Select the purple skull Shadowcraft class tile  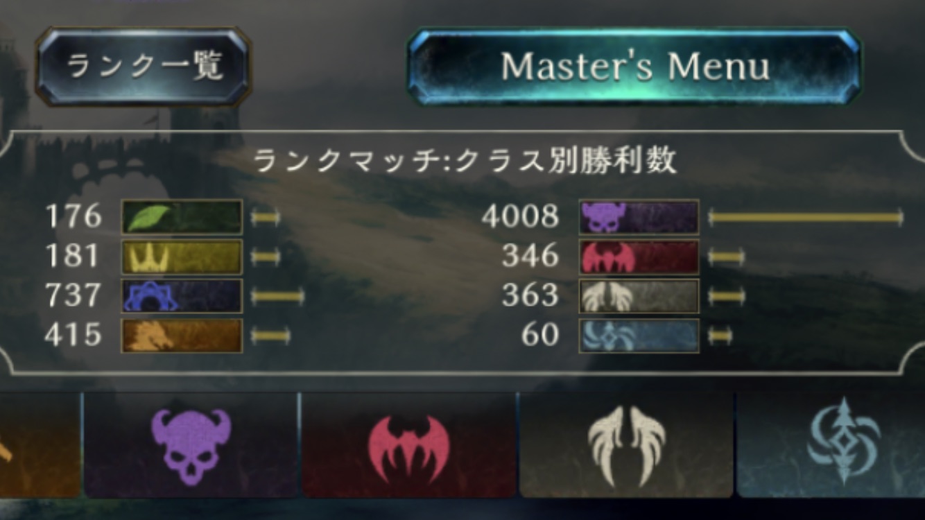tap(191, 445)
